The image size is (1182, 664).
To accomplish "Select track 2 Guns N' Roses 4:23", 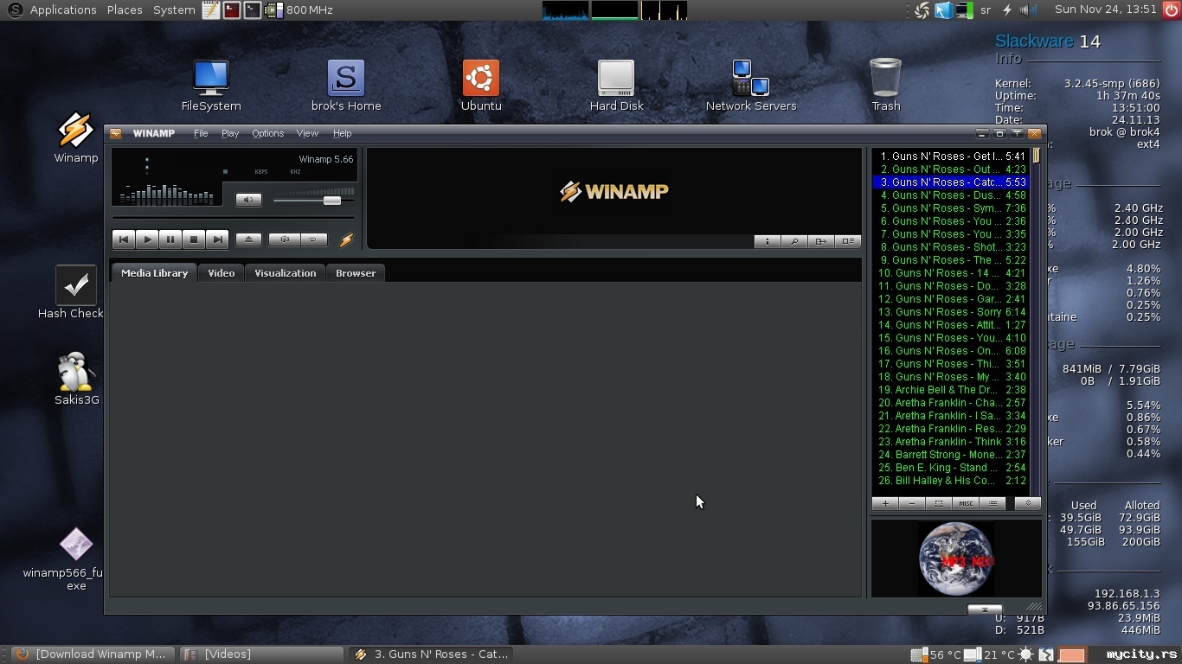I will (x=950, y=169).
